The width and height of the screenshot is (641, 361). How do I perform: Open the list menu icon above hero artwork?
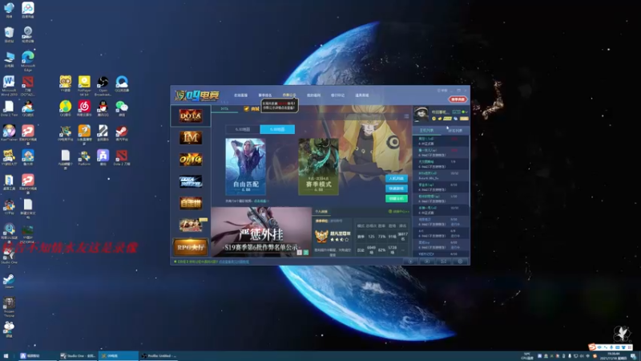click(x=406, y=116)
